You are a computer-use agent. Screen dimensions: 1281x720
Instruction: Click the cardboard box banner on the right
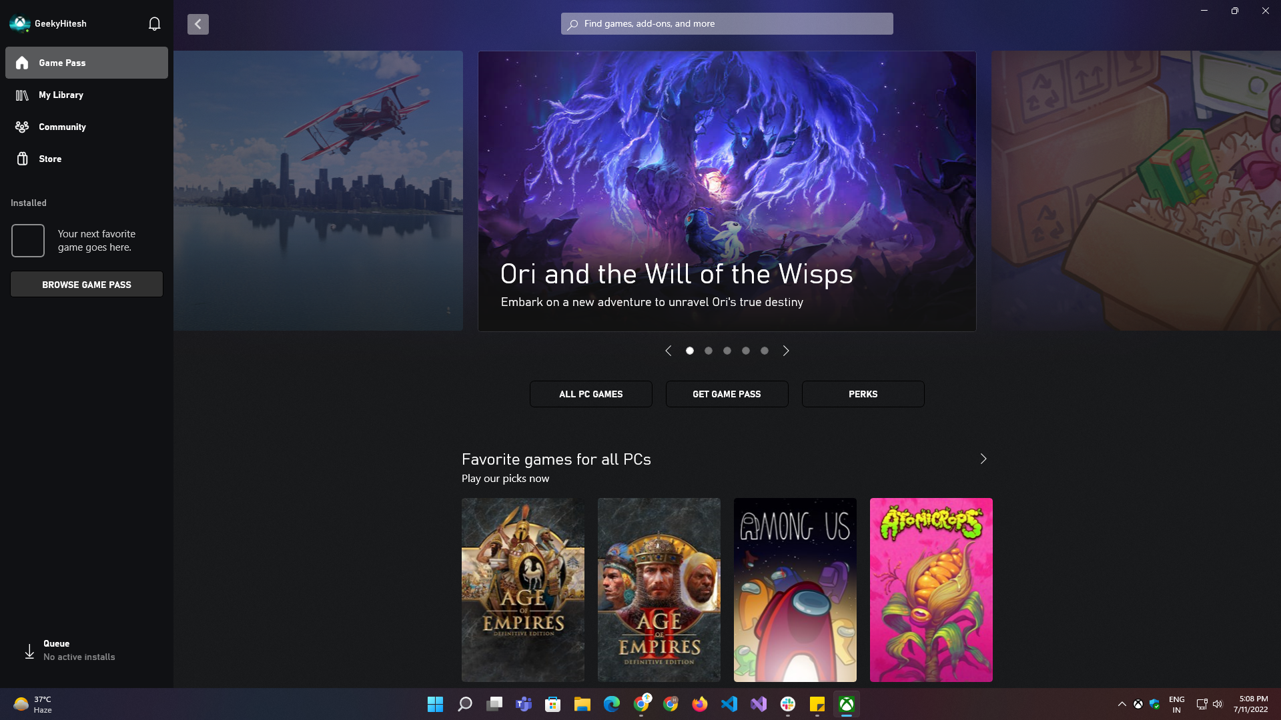pos(1136,191)
